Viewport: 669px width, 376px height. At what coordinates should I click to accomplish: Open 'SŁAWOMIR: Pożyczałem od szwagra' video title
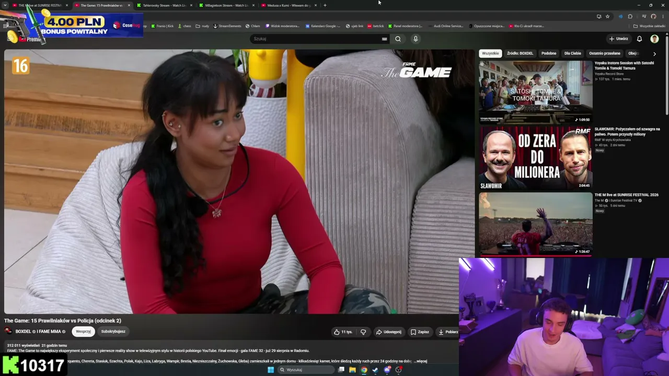pyautogui.click(x=627, y=132)
